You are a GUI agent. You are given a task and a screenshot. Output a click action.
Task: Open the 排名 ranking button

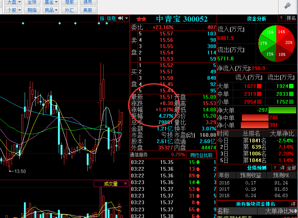(x=291, y=18)
